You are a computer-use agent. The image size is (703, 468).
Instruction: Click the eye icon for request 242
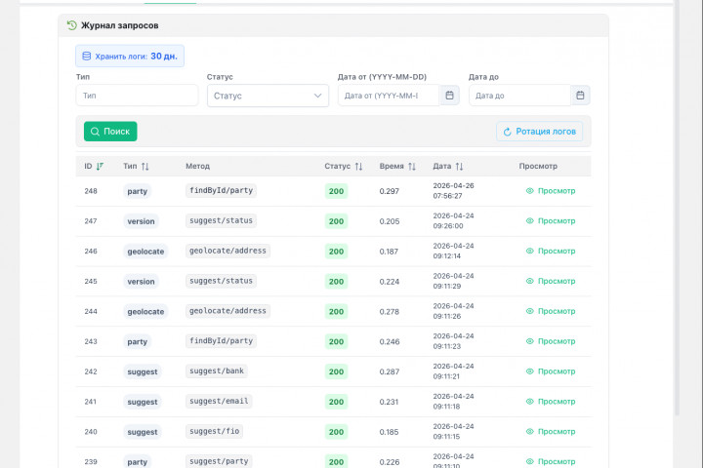pyautogui.click(x=530, y=371)
